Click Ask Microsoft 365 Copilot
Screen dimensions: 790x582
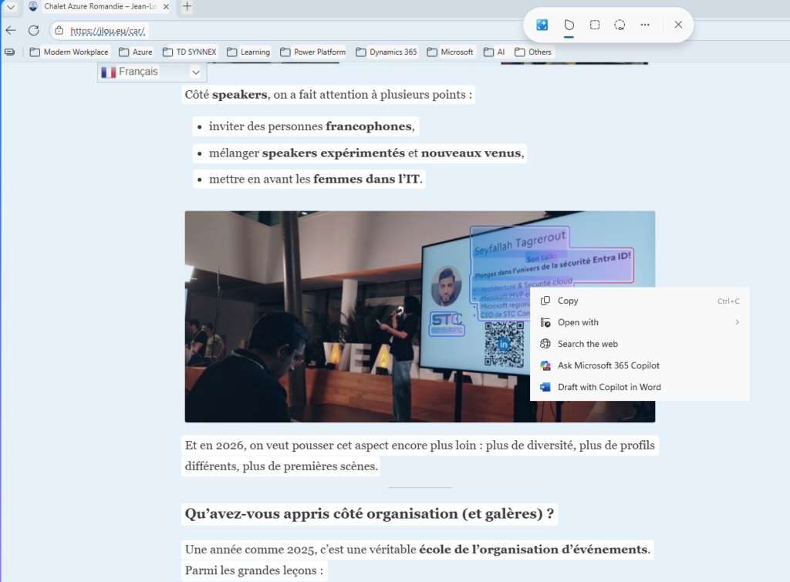pyautogui.click(x=608, y=365)
